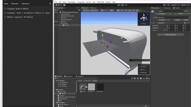Switch to the Game tab
Image resolution: width=191 pixels, height=107 pixels.
click(x=93, y=8)
